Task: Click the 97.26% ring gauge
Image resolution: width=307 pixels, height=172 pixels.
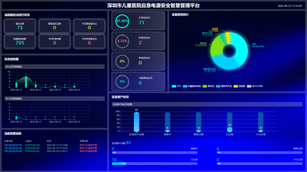Action: pyautogui.click(x=122, y=21)
